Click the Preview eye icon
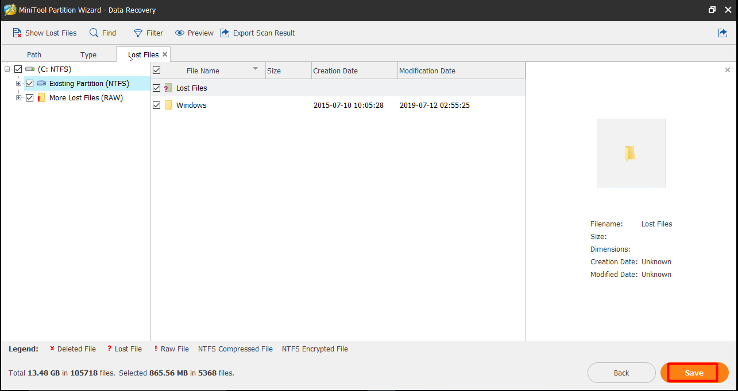This screenshot has height=391, width=738. 180,33
